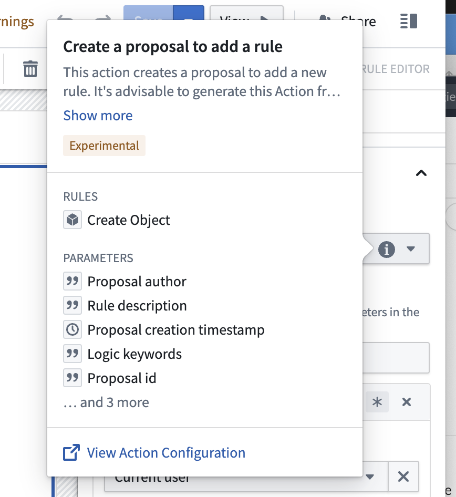The width and height of the screenshot is (456, 497).
Task: Open the Current user dropdown arrow
Action: tap(370, 477)
